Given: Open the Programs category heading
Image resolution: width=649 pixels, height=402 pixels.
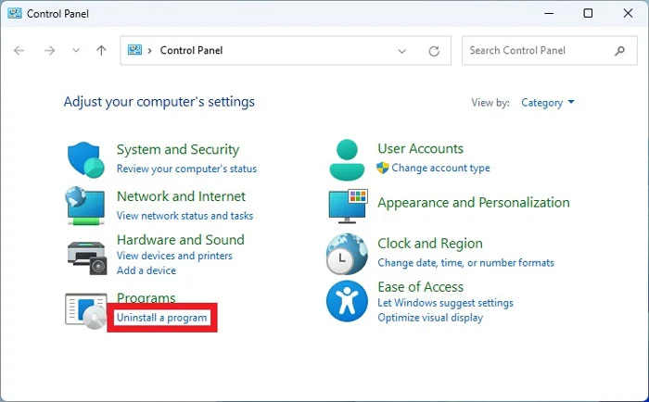Looking at the screenshot, I should point(146,297).
